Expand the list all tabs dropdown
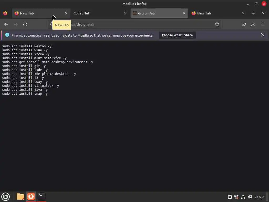This screenshot has width=269, height=202. coord(264,13)
